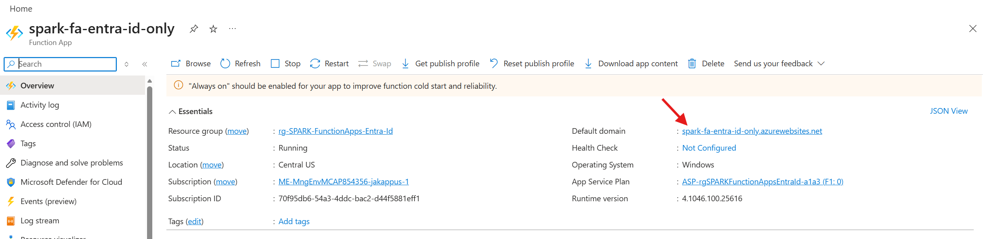The width and height of the screenshot is (985, 239).
Task: Download app content
Action: pyautogui.click(x=631, y=63)
